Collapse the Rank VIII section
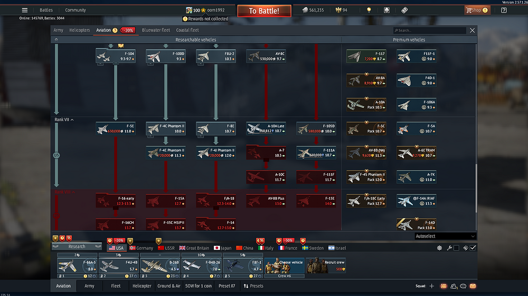This screenshot has width=528, height=296. 64,192
